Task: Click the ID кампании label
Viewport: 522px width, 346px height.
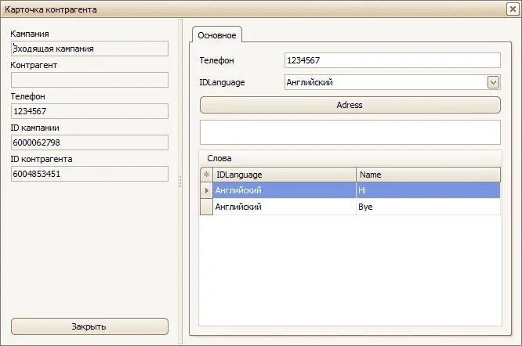Action: coord(35,128)
